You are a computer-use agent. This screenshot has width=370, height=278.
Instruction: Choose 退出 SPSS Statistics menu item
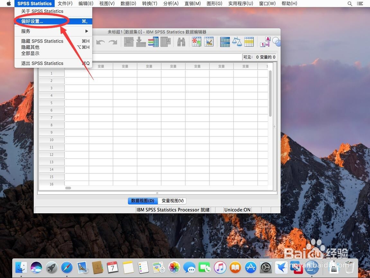53,63
